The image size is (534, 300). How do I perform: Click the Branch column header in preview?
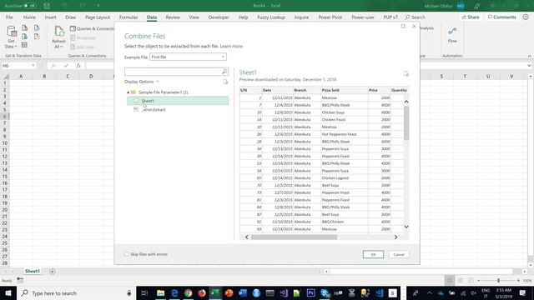[307, 90]
